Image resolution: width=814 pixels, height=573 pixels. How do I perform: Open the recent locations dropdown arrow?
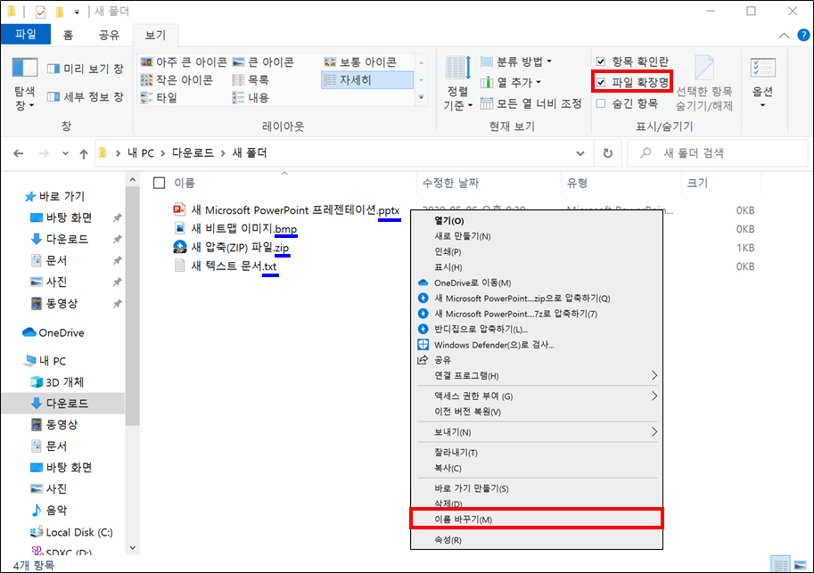click(x=65, y=153)
